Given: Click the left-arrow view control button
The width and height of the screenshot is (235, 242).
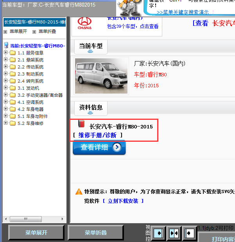Looking at the screenshot, I should point(189,233).
